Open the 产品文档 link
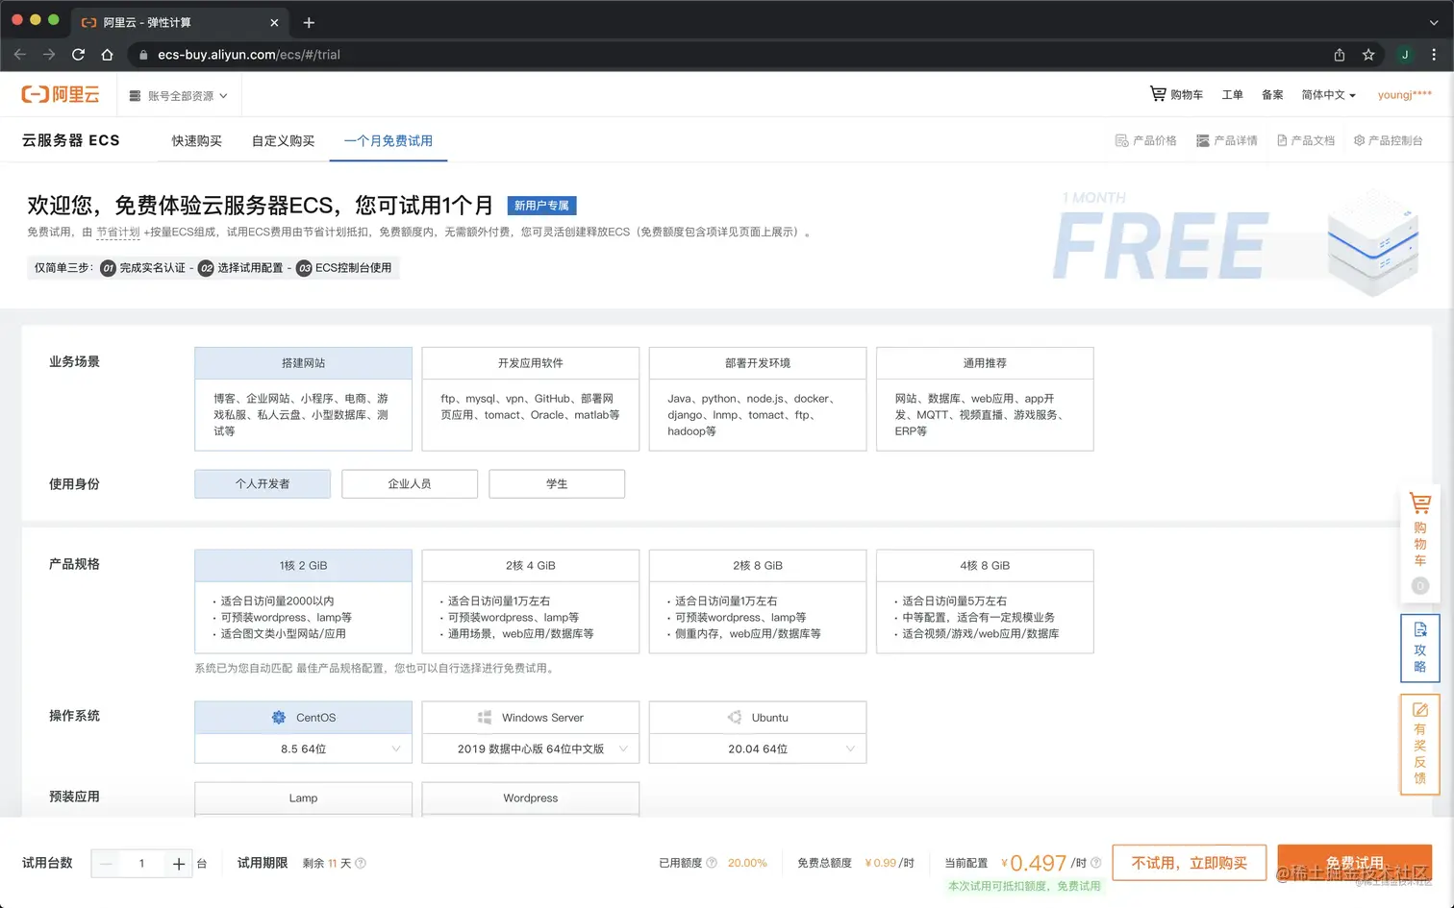This screenshot has width=1454, height=908. coord(1306,140)
